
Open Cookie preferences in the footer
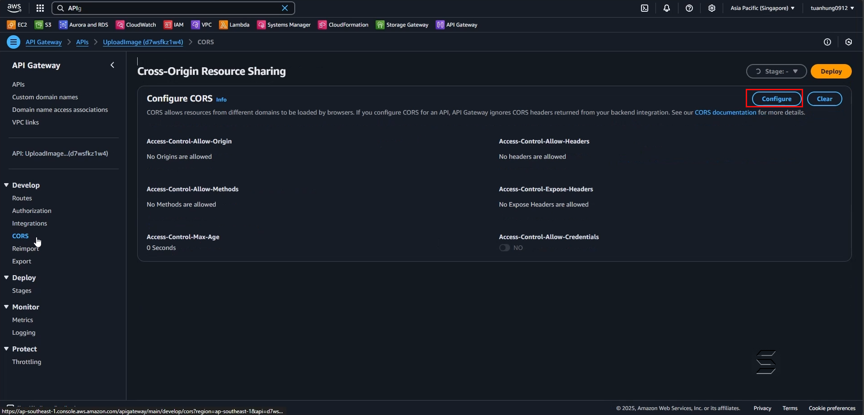tap(832, 408)
